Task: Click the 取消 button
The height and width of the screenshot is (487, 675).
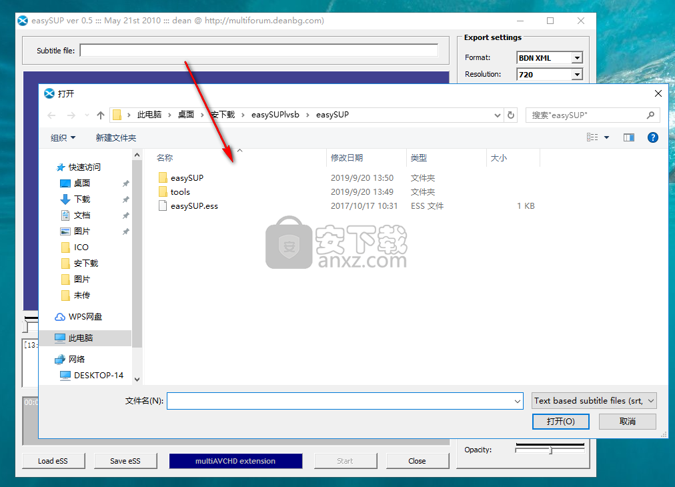Action: pos(627,422)
